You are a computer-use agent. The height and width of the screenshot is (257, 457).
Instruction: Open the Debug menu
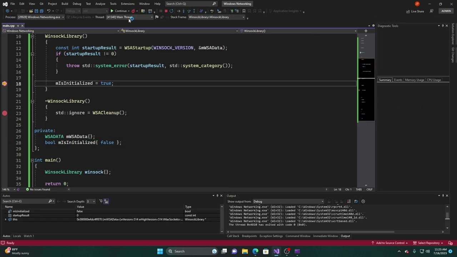pos(77,4)
